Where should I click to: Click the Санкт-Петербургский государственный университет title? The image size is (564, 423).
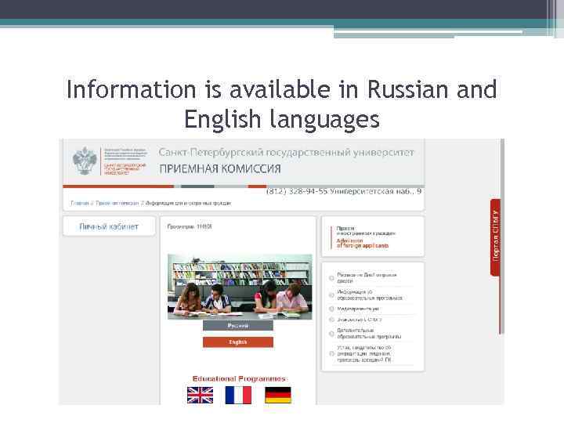pyautogui.click(x=287, y=153)
